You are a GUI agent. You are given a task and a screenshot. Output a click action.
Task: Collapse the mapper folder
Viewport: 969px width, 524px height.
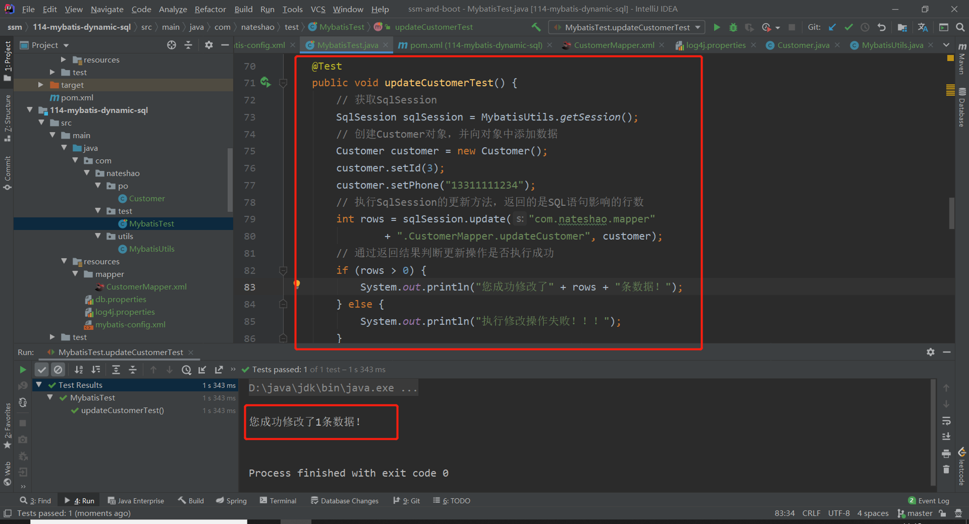(x=75, y=274)
